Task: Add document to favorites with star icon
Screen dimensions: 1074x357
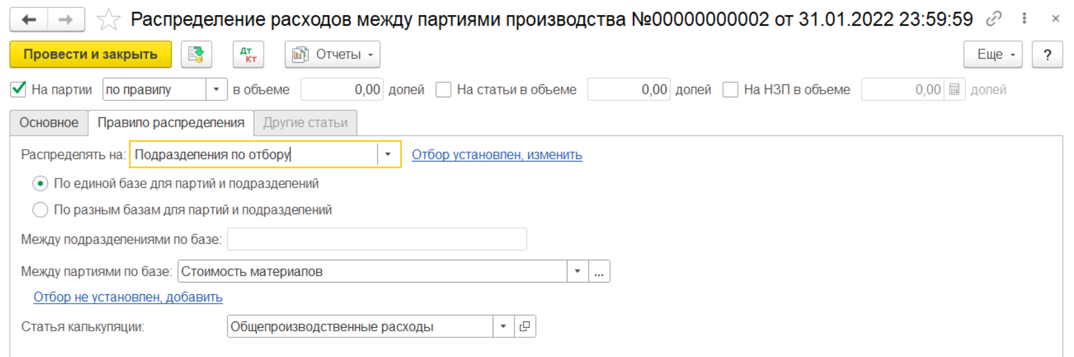Action: (x=108, y=20)
